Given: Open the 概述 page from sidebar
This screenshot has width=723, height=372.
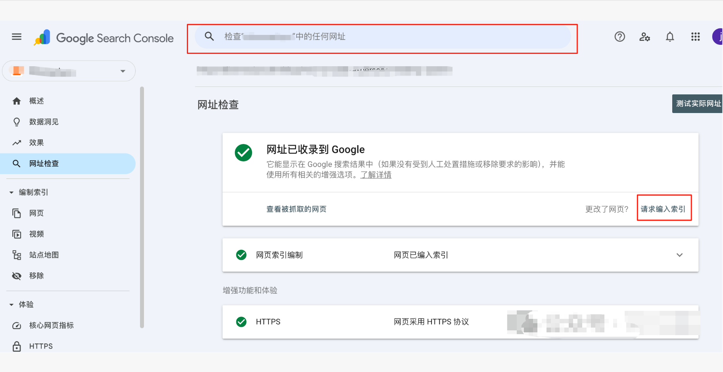Looking at the screenshot, I should (x=36, y=100).
